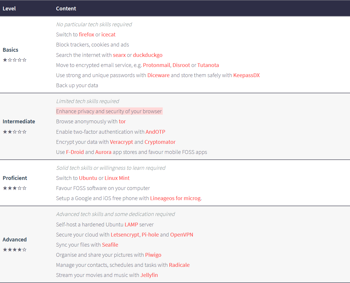This screenshot has width=350, height=283.
Task: Open the Veracrypt encryption link
Action: click(x=121, y=142)
